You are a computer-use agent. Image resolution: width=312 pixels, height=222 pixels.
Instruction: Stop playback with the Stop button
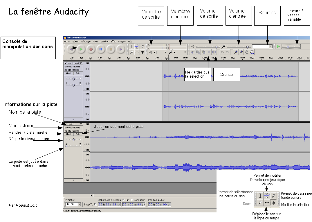tap(111, 49)
